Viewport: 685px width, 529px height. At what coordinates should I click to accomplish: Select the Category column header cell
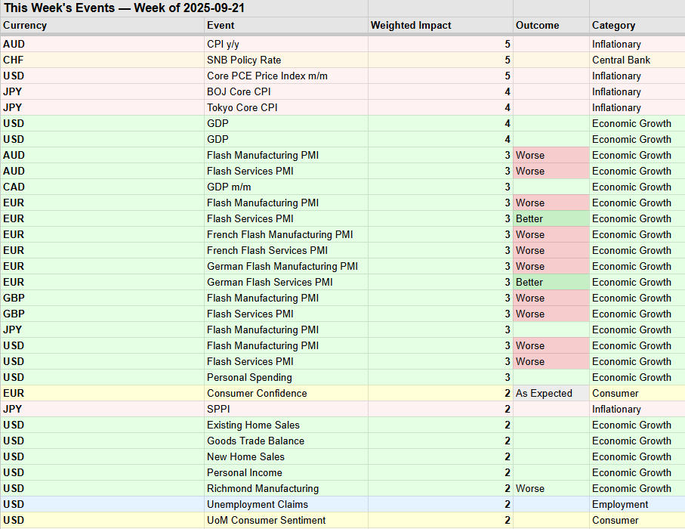pyautogui.click(x=613, y=25)
